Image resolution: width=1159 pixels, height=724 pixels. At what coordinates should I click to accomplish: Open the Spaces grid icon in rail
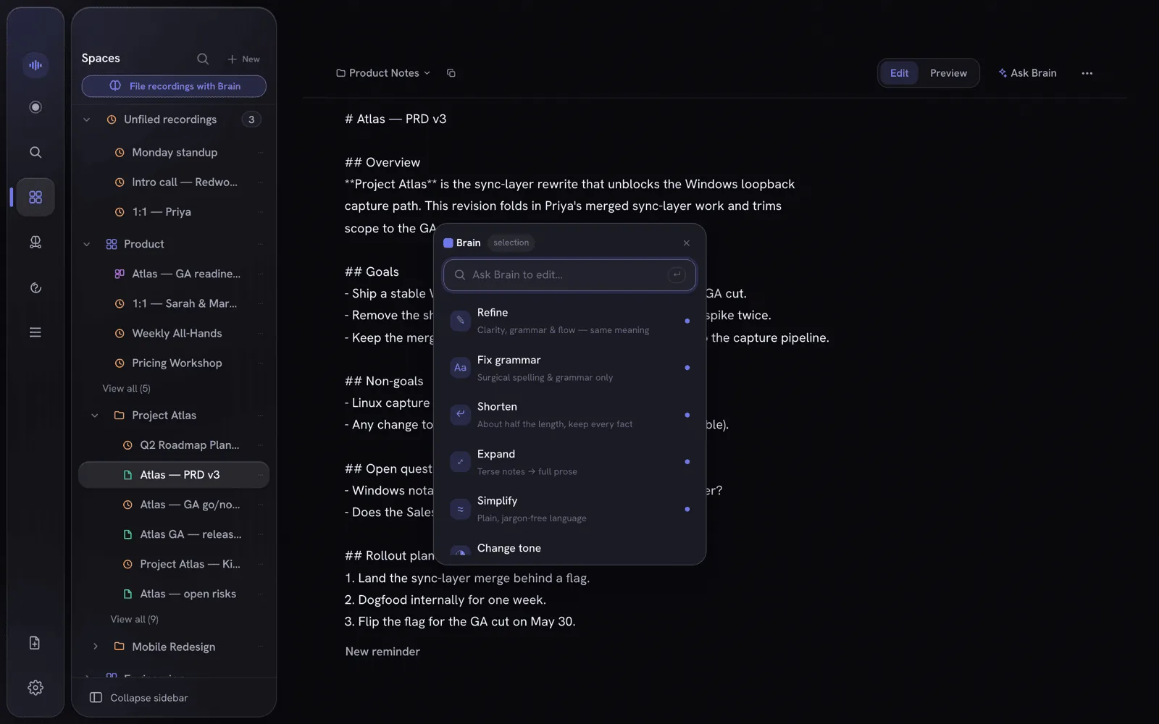pos(35,197)
